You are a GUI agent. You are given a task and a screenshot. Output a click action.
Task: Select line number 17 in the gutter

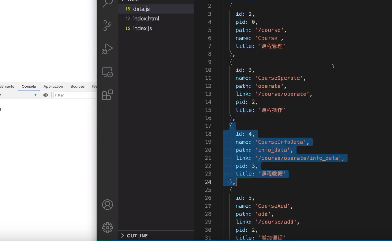click(x=208, y=126)
